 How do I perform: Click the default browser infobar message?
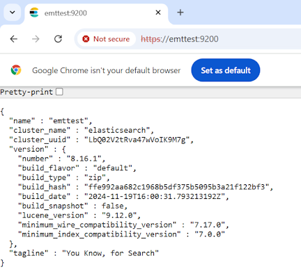[106, 70]
